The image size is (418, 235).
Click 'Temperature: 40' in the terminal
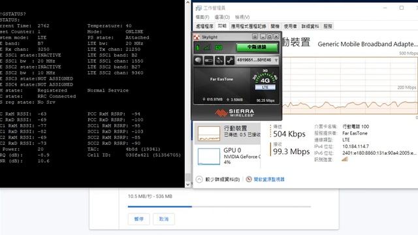[109, 26]
